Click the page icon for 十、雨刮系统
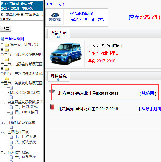The width and height of the screenshot is (161, 162). [11, 157]
